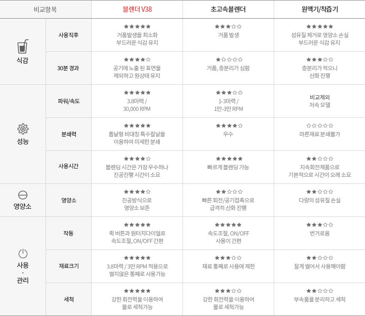Select the 초고속블렌더 column header

[x=228, y=9]
